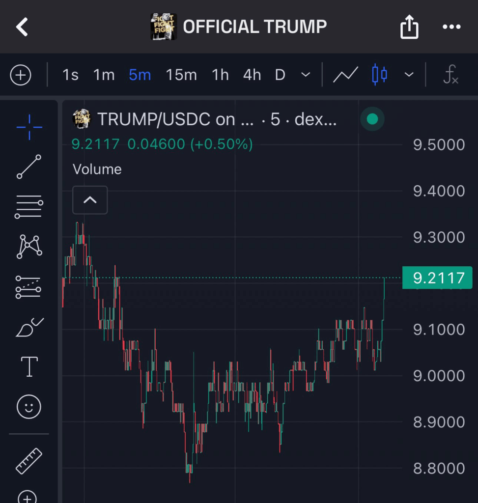Click the add symbol plus icon in the toolbar
Screen dimensions: 478x503
pyautogui.click(x=21, y=75)
